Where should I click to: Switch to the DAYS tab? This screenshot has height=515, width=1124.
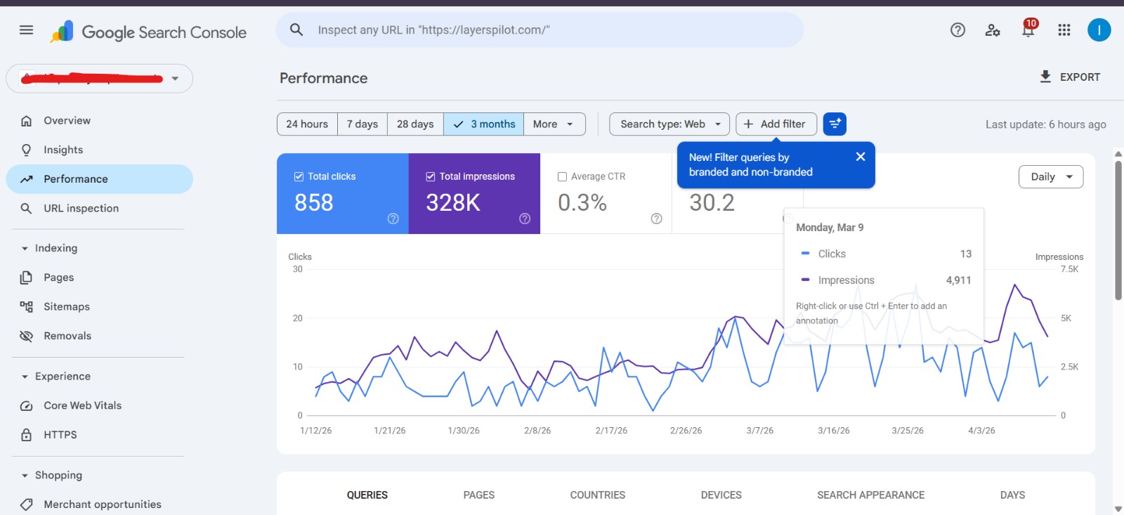(x=1012, y=495)
